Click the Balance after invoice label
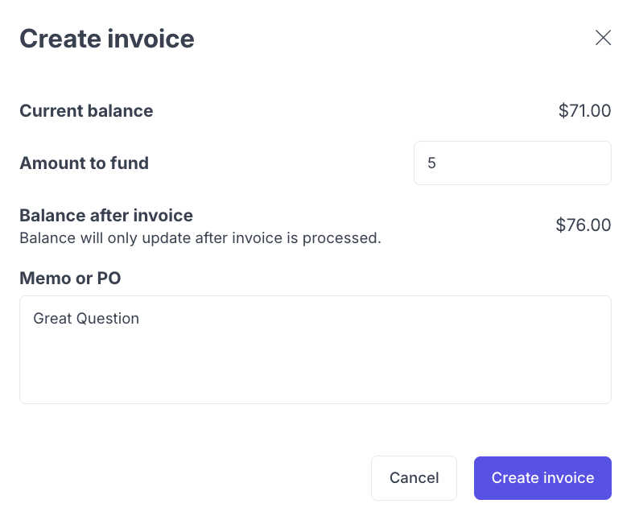The width and height of the screenshot is (631, 520). click(106, 216)
